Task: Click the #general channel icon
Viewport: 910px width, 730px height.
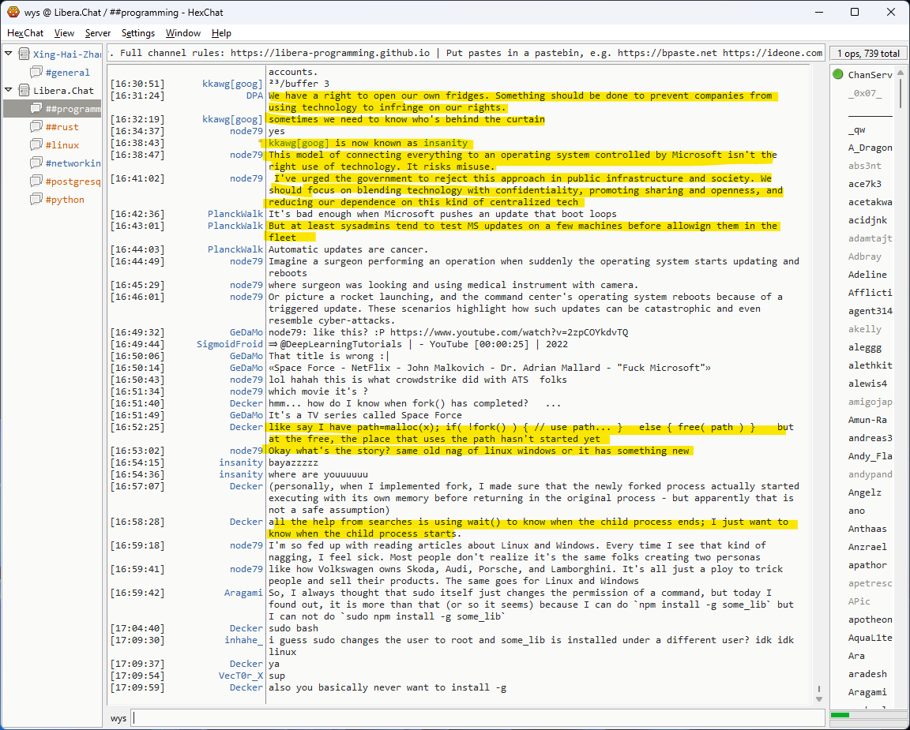Action: [36, 73]
